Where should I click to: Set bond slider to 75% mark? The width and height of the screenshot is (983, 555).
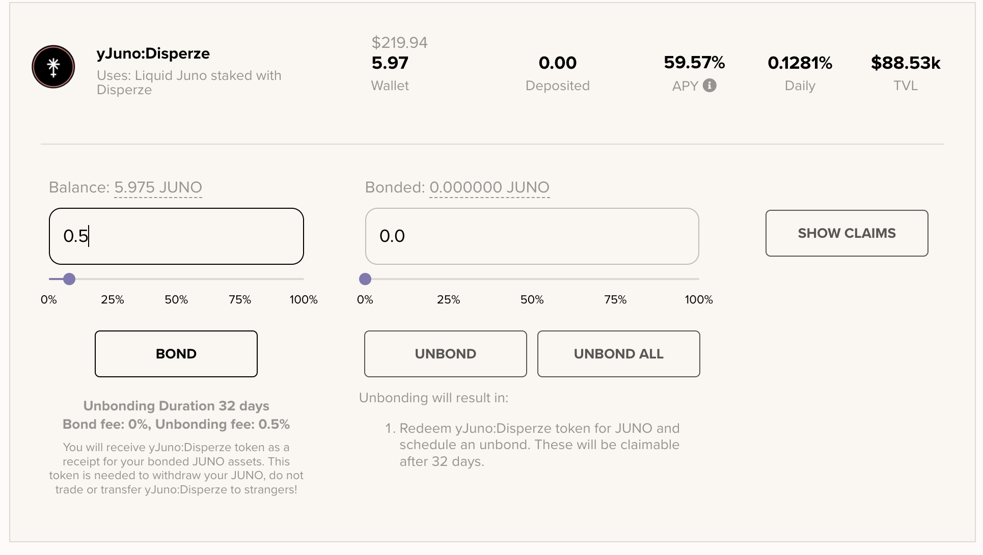tap(240, 279)
